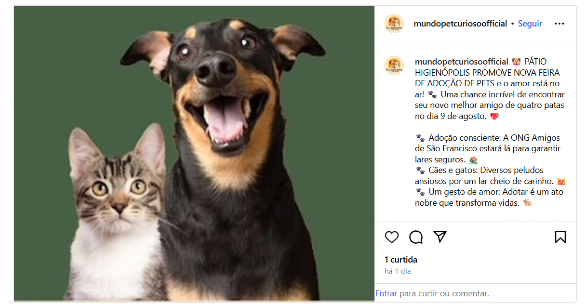Click the house emoji after lares seguros
The width and height of the screenshot is (586, 304).
click(473, 159)
